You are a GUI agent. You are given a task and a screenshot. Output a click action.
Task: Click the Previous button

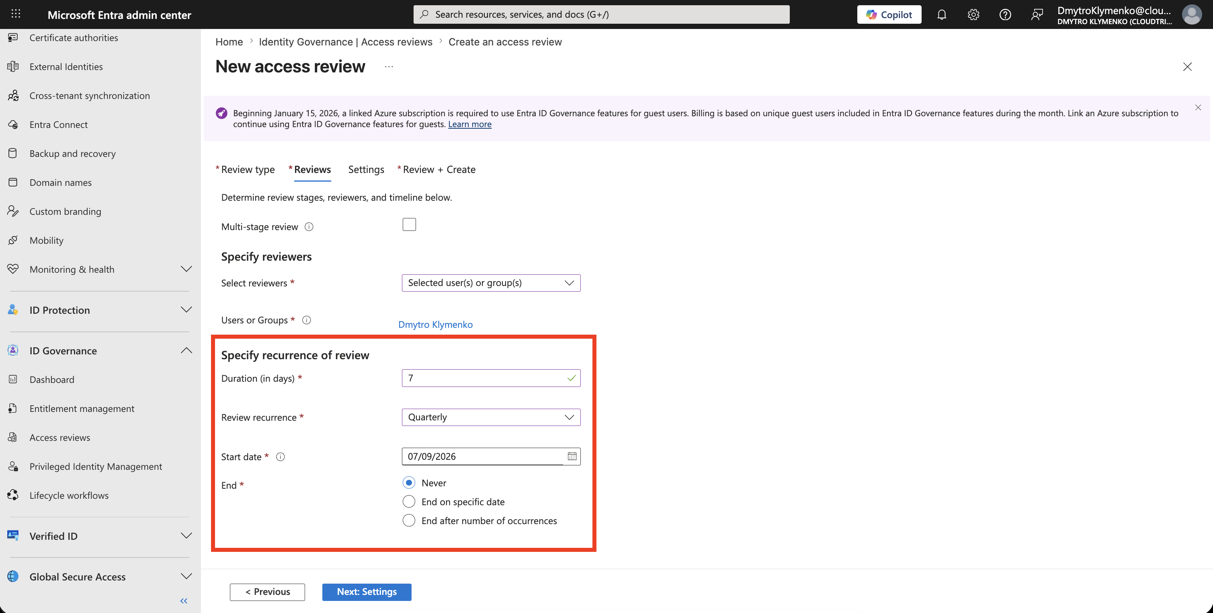(x=267, y=592)
